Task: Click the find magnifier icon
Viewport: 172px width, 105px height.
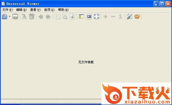Action: click(x=65, y=17)
